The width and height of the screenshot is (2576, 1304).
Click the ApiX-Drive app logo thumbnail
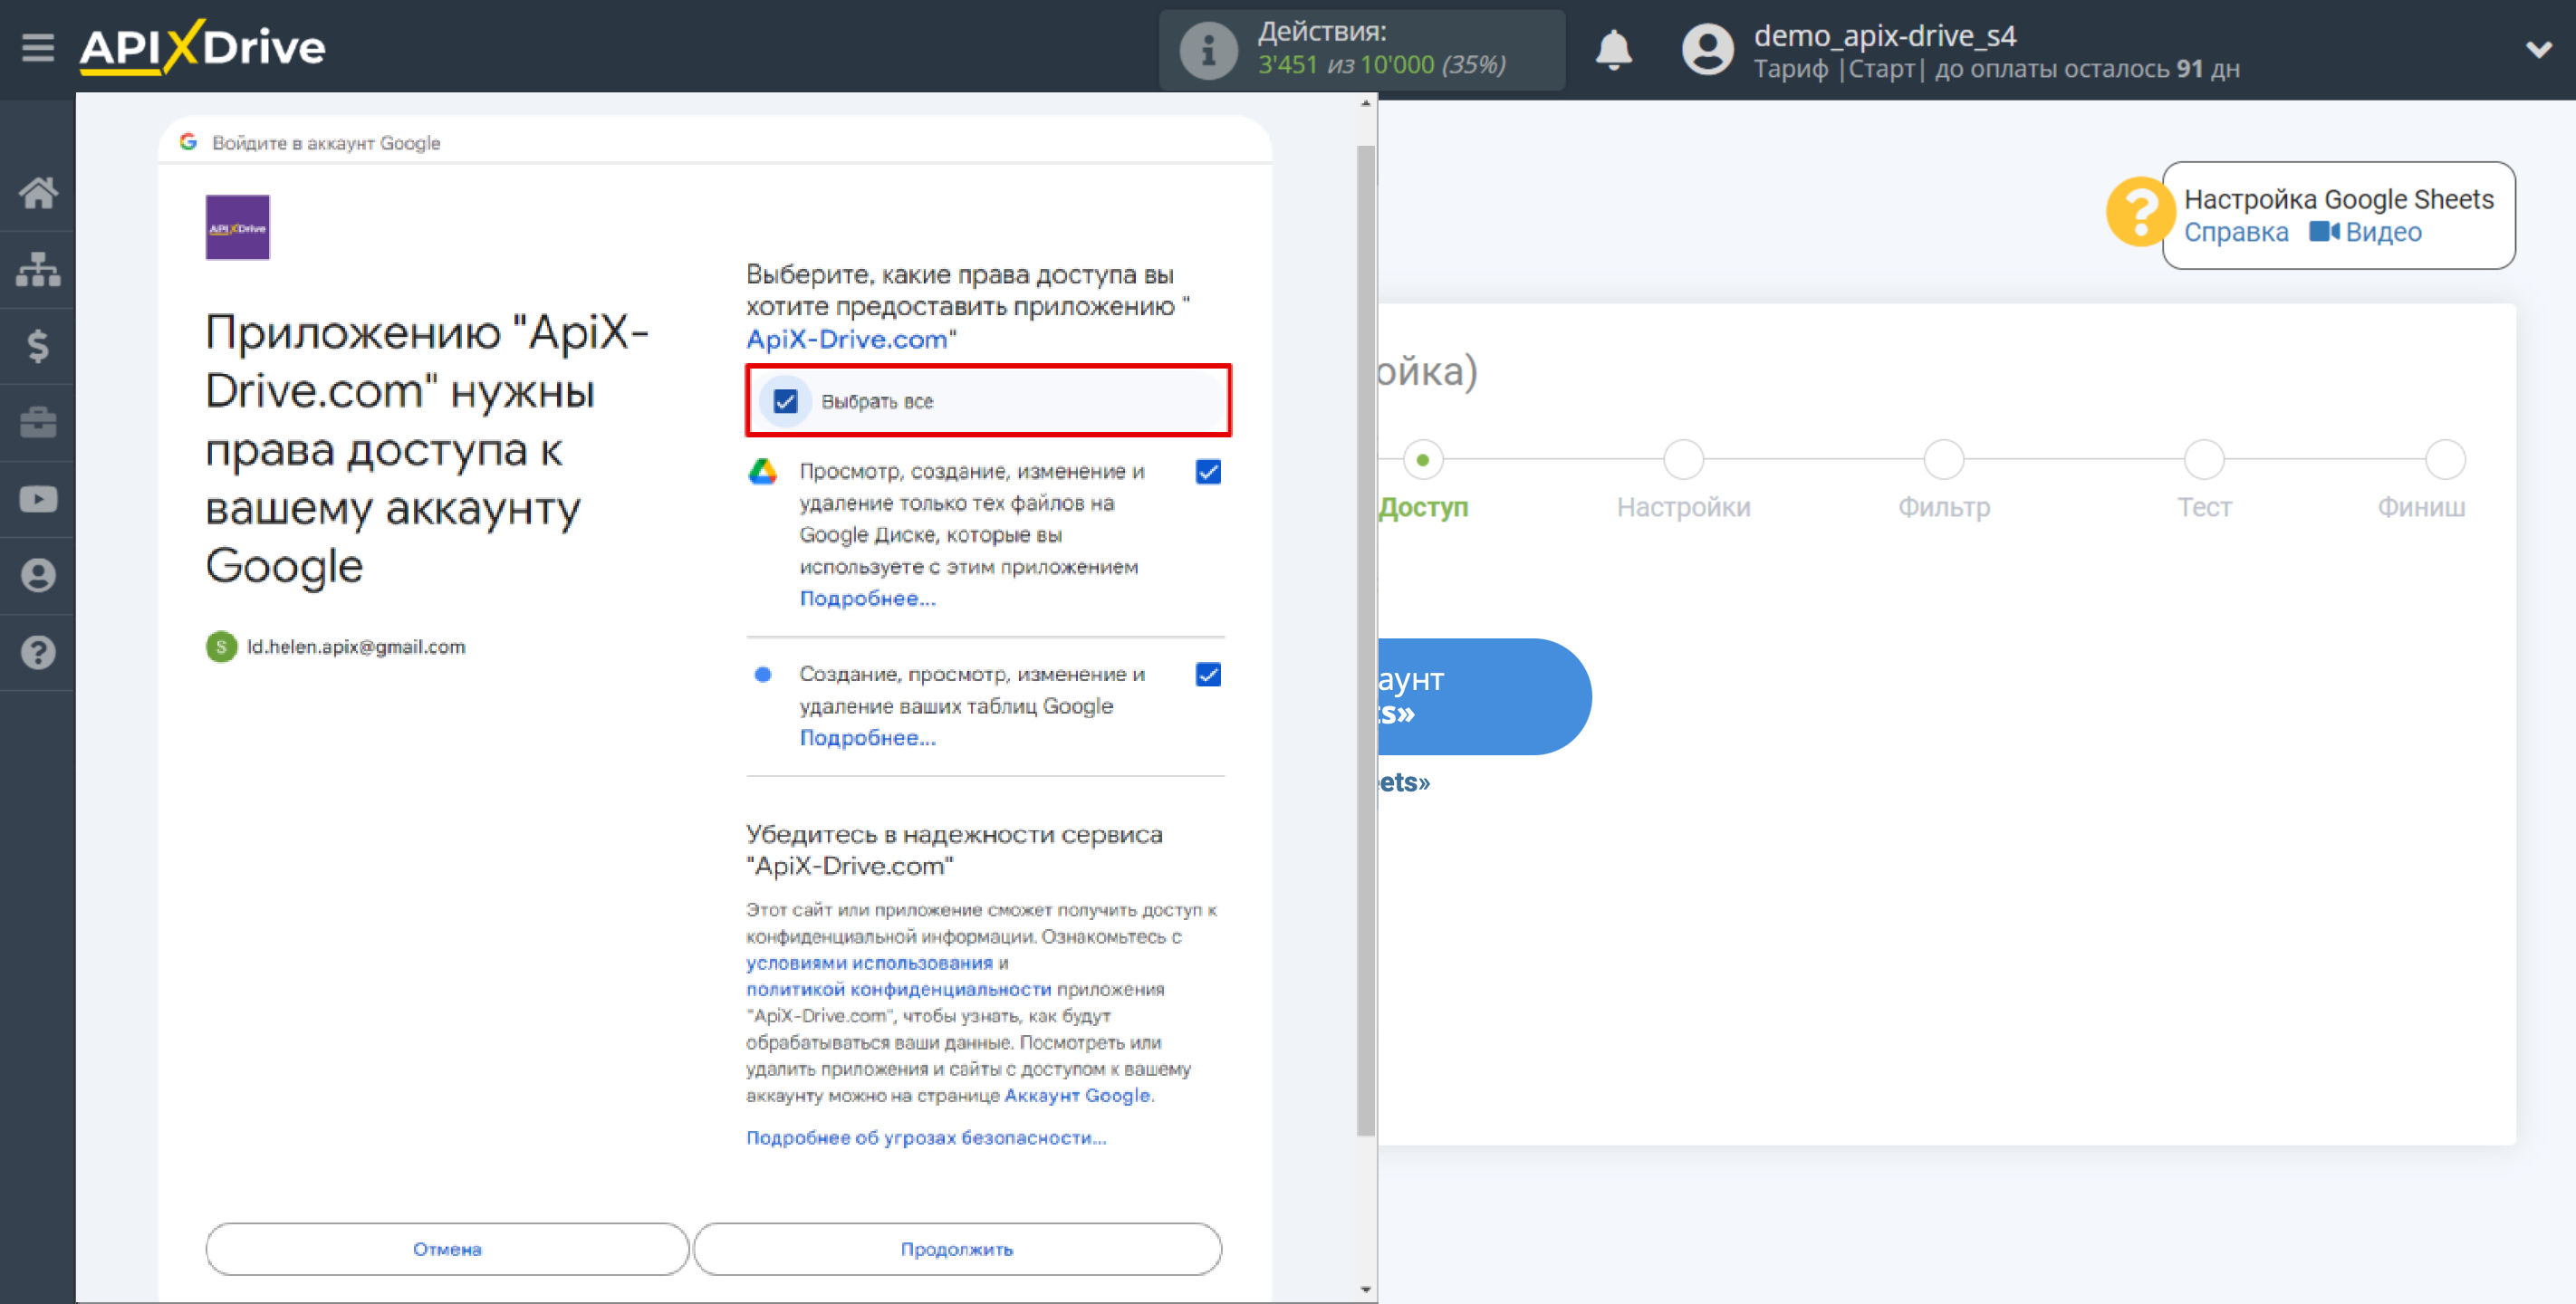click(237, 228)
